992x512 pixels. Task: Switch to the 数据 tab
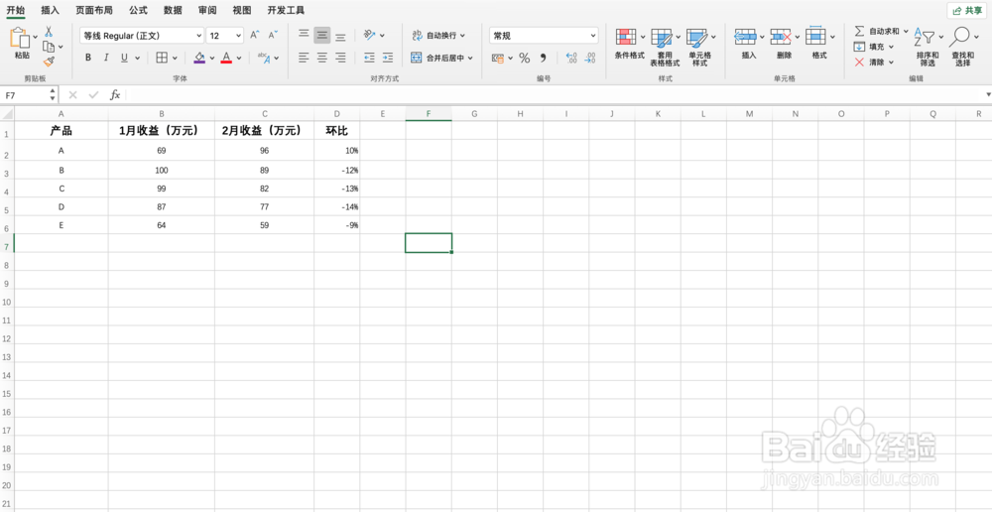173,10
